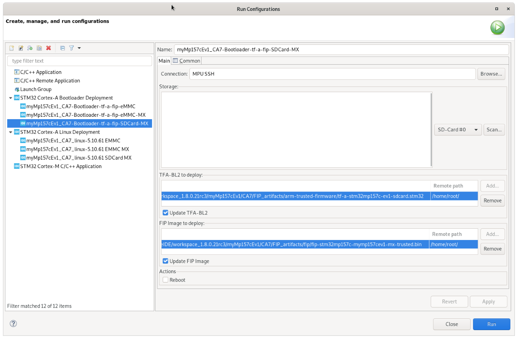Image resolution: width=518 pixels, height=339 pixels.
Task: Switch to the Common tab
Action: pyautogui.click(x=186, y=61)
